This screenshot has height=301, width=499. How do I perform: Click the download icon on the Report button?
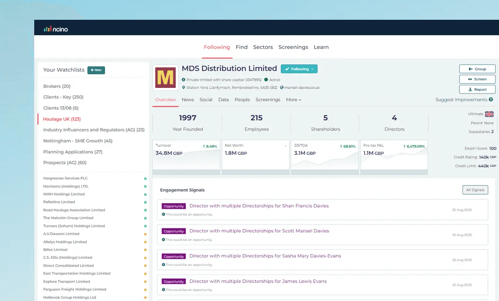click(x=470, y=89)
